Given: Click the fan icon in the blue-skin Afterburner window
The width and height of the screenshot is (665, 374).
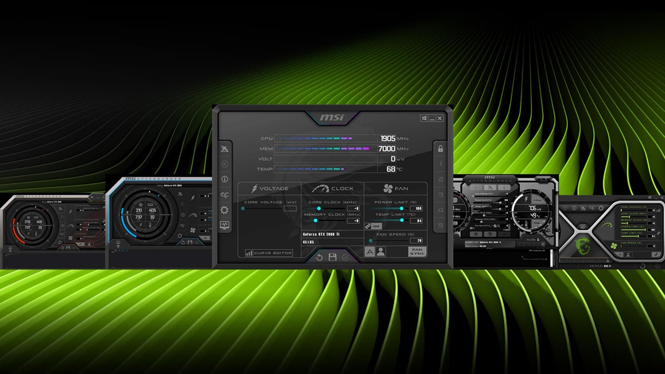Looking at the screenshot, I should 193,230.
